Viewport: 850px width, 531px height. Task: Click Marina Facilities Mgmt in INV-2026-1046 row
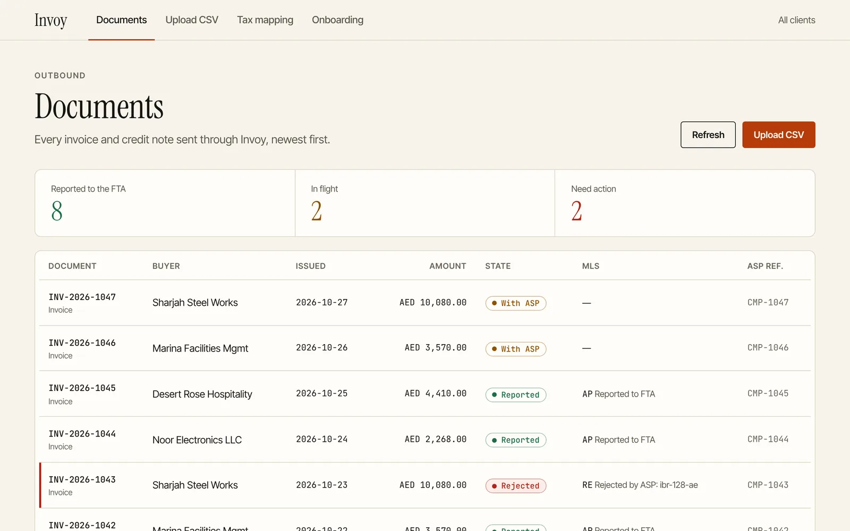pos(200,348)
